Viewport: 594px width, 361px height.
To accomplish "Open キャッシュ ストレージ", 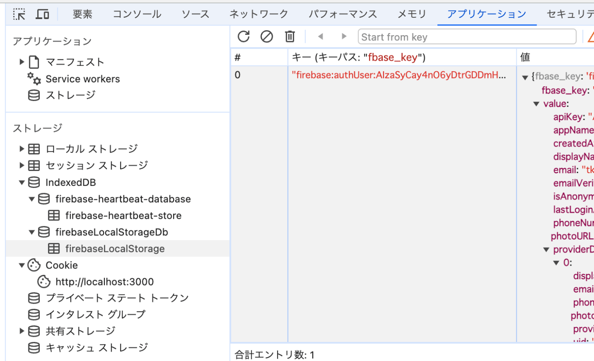I will pyautogui.click(x=97, y=348).
